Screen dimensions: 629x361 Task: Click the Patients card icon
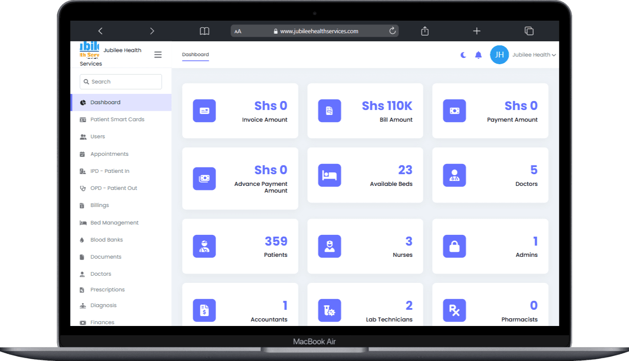(x=204, y=246)
